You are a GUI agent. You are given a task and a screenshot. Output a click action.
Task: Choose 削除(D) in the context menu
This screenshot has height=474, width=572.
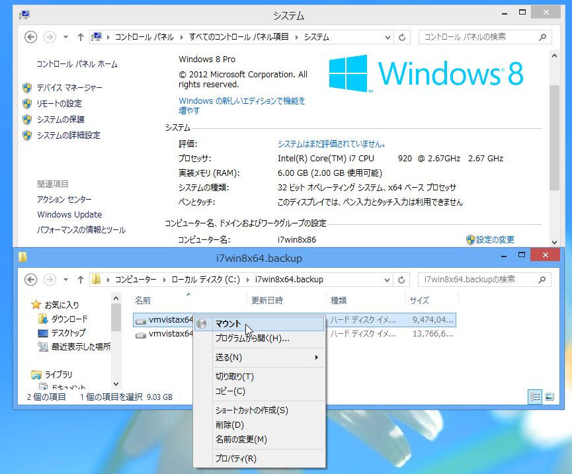259,425
